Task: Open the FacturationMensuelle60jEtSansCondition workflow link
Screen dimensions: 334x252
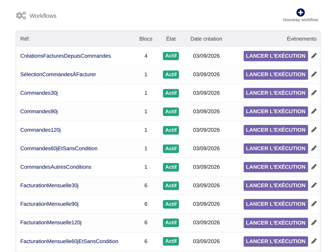Action: [69, 241]
